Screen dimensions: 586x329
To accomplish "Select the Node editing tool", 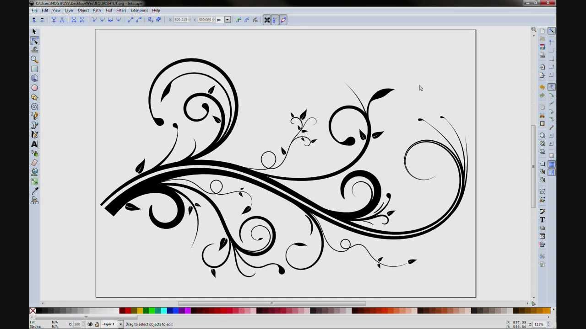I will point(34,41).
